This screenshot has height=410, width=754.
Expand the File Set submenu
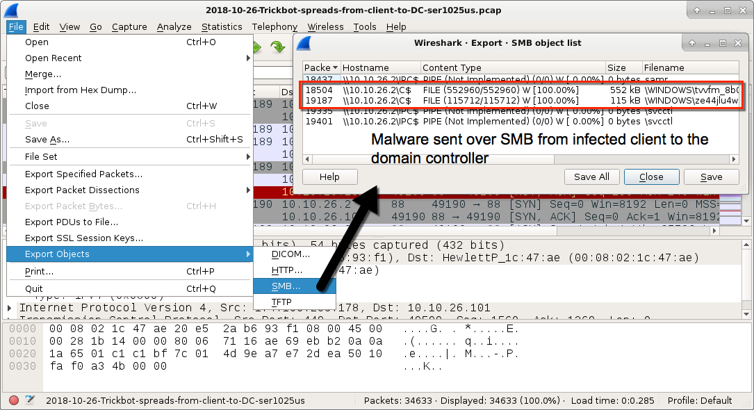pos(130,156)
